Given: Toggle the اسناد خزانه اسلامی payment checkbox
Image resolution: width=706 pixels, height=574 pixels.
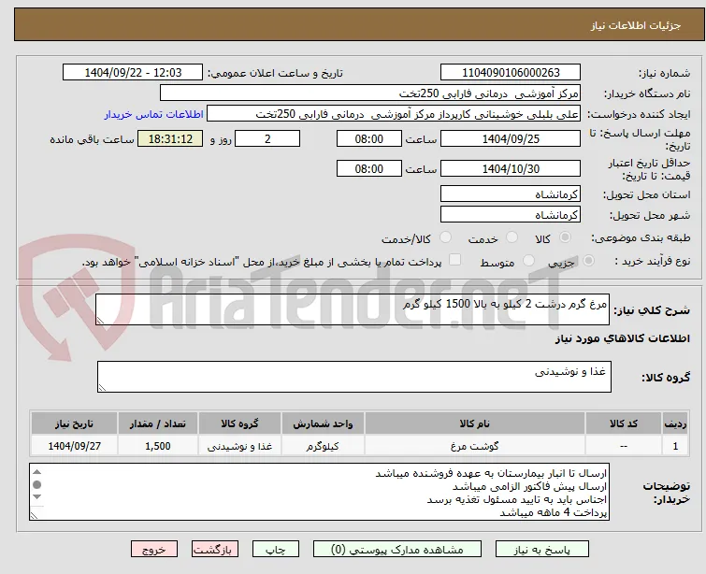Looking at the screenshot, I should (x=455, y=260).
